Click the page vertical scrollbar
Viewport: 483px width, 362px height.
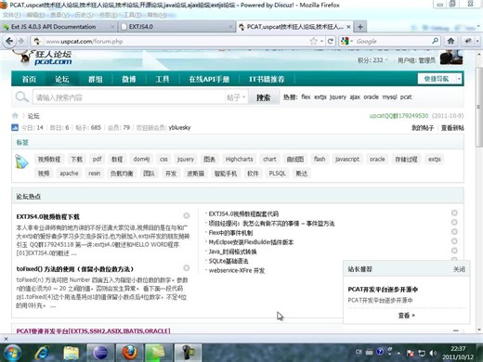478,107
